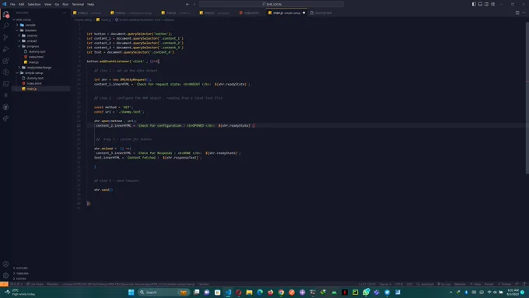This screenshot has height=298, width=529.
Task: Click Live Share in the status bar
Action: pos(35,284)
